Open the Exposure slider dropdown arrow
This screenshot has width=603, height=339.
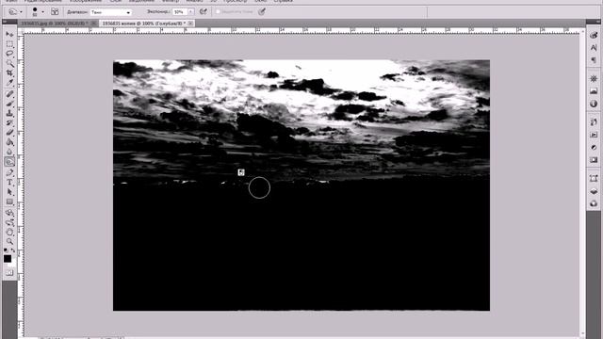190,12
